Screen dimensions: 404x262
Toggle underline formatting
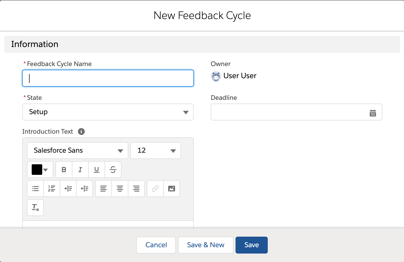tap(97, 170)
